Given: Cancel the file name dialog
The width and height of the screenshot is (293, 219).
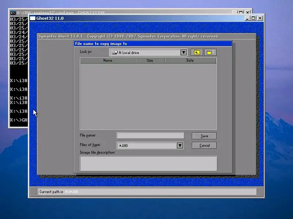Looking at the screenshot, I should (204, 145).
